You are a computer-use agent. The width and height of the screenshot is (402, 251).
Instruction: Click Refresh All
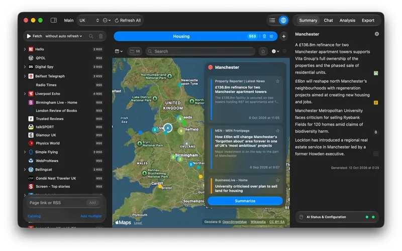[x=128, y=20]
